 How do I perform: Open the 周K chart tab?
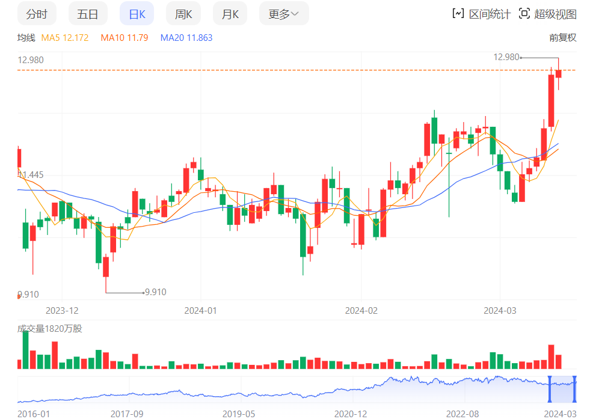coord(183,14)
